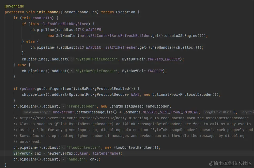Click isHaProxyProtocolEnabled() call
The image size is (254, 168).
tap(106, 89)
